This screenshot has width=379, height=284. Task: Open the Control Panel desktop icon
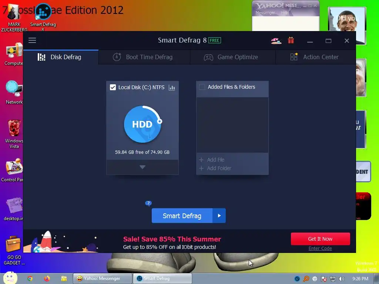(x=13, y=170)
